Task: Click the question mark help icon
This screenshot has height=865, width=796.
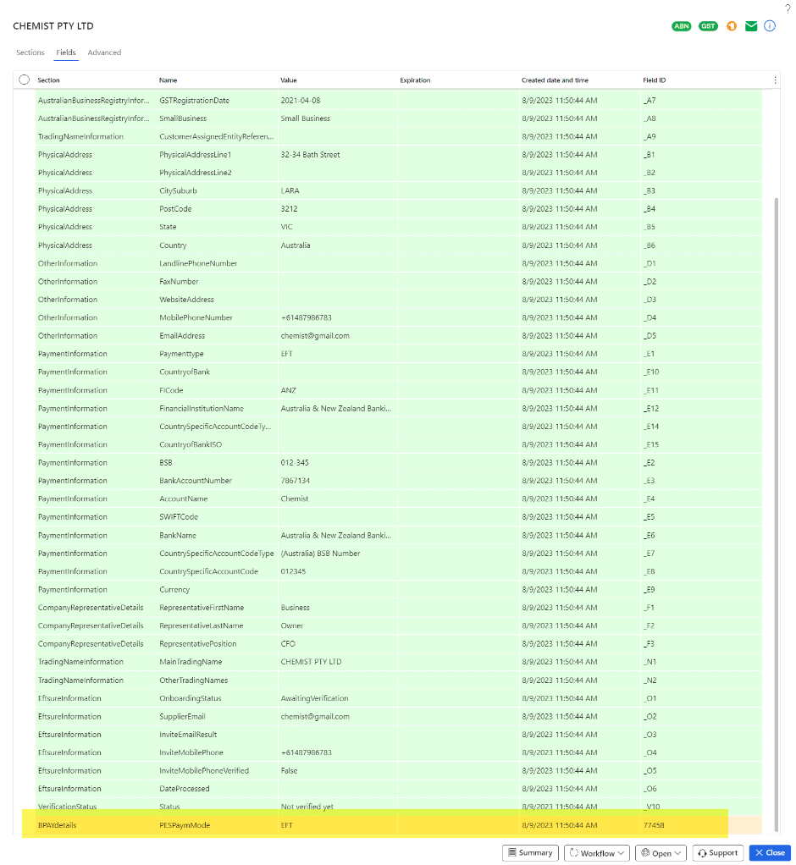Action: coord(788,8)
